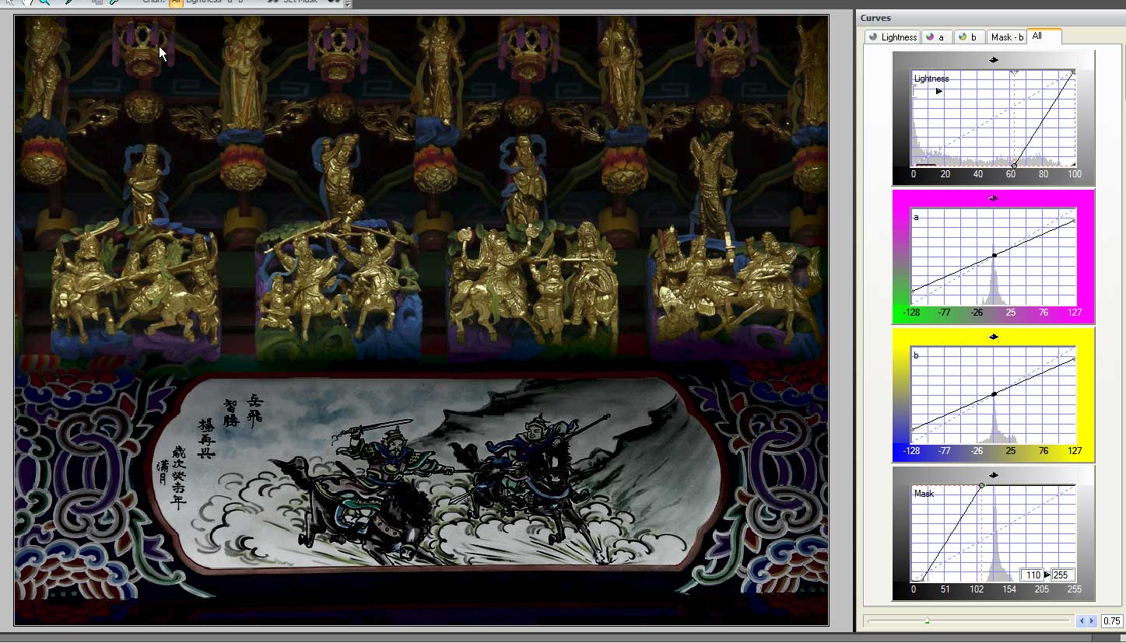Select the center point on the 'a' curve
The width and height of the screenshot is (1126, 643).
[x=994, y=255]
